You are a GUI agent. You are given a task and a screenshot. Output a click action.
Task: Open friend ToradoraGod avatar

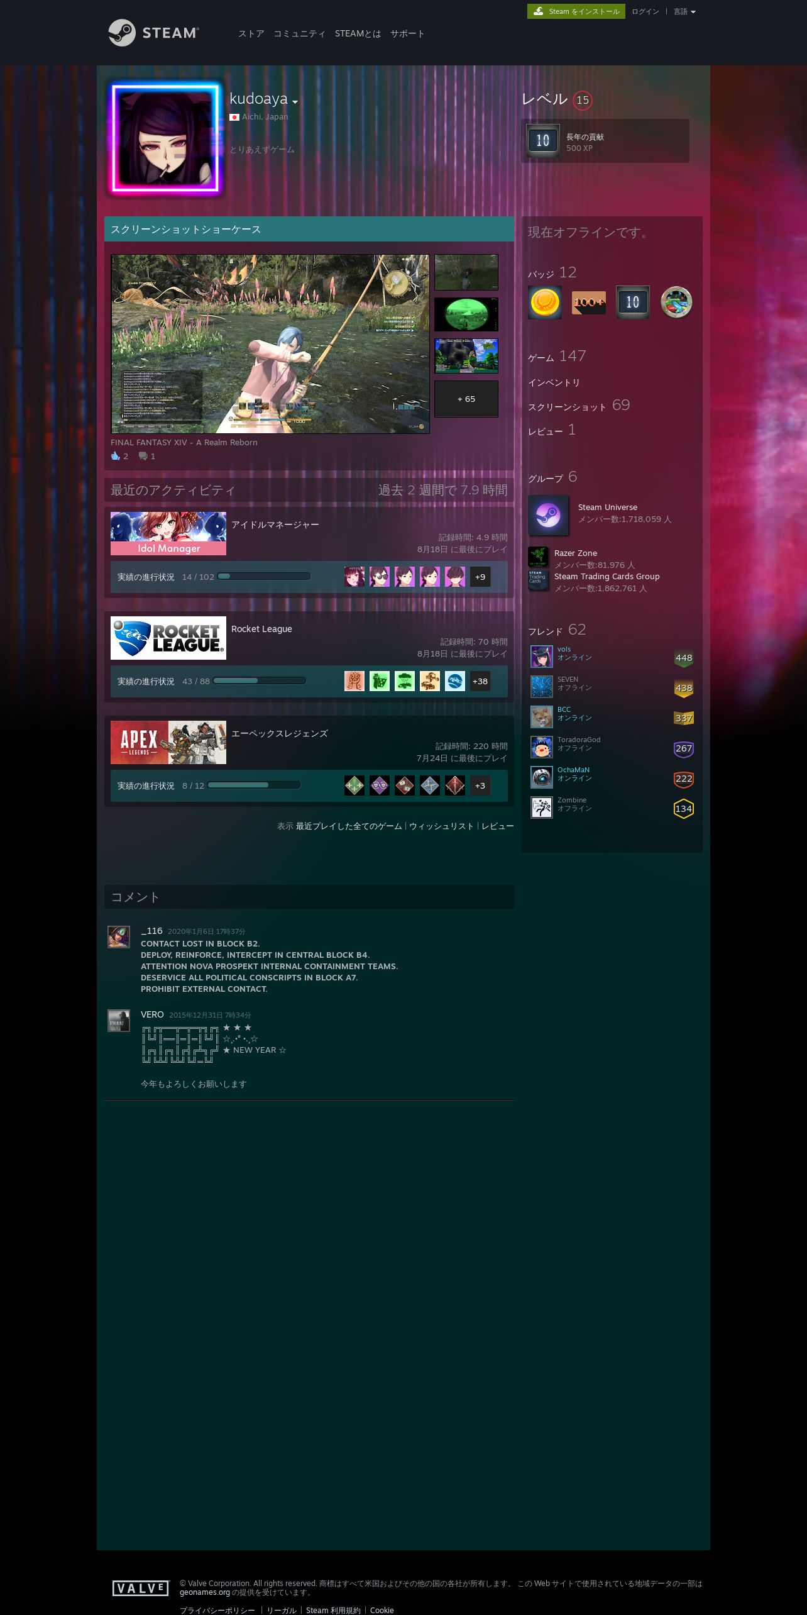(542, 747)
